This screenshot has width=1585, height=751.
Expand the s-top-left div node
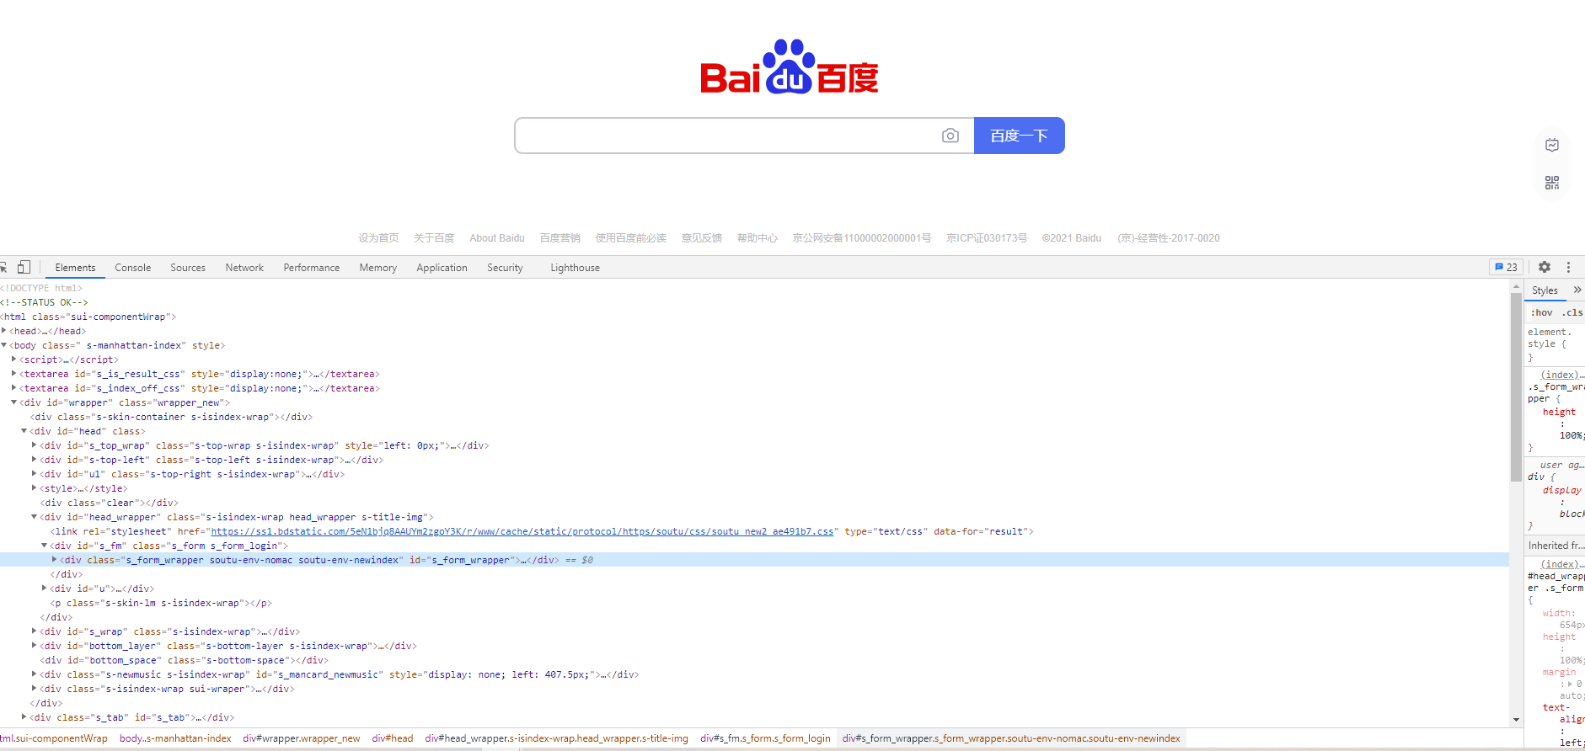(35, 460)
